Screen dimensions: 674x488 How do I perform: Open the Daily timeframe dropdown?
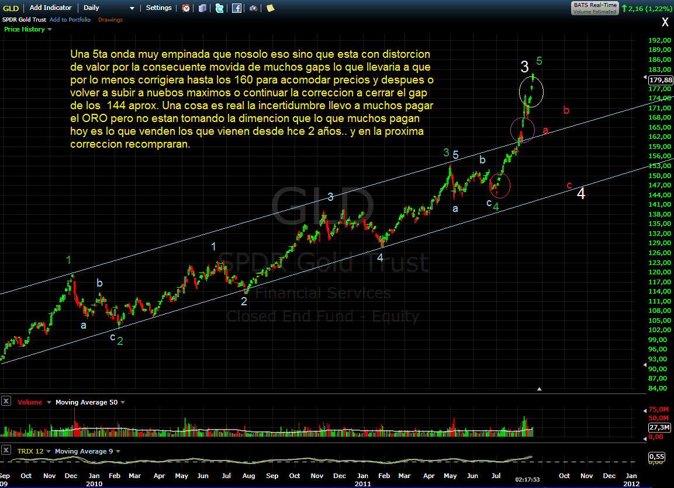(109, 8)
